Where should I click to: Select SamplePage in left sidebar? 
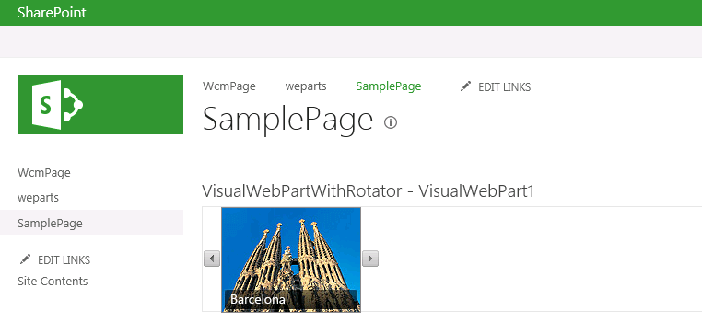(x=91, y=223)
